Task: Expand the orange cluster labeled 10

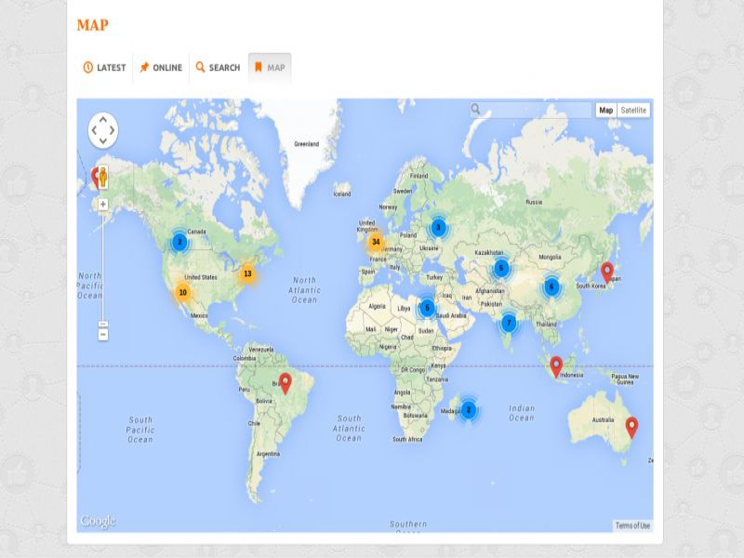Action: tap(182, 292)
